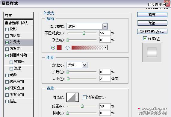Click the red glow color swatch

coord(59,48)
